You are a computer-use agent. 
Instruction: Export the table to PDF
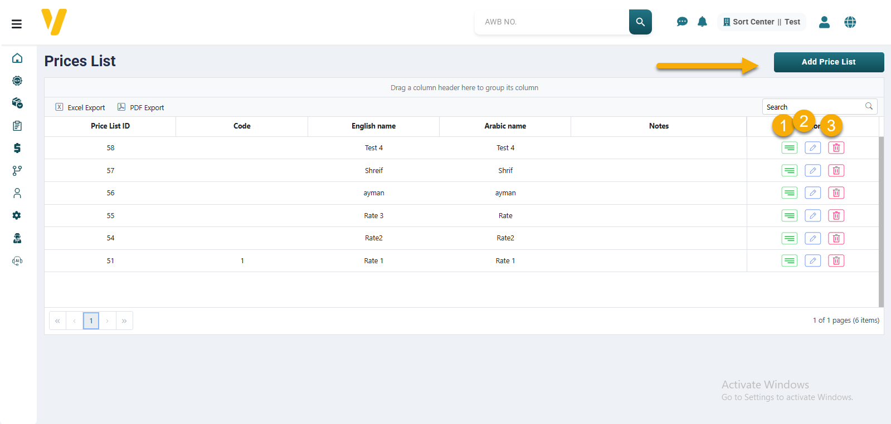coord(141,107)
